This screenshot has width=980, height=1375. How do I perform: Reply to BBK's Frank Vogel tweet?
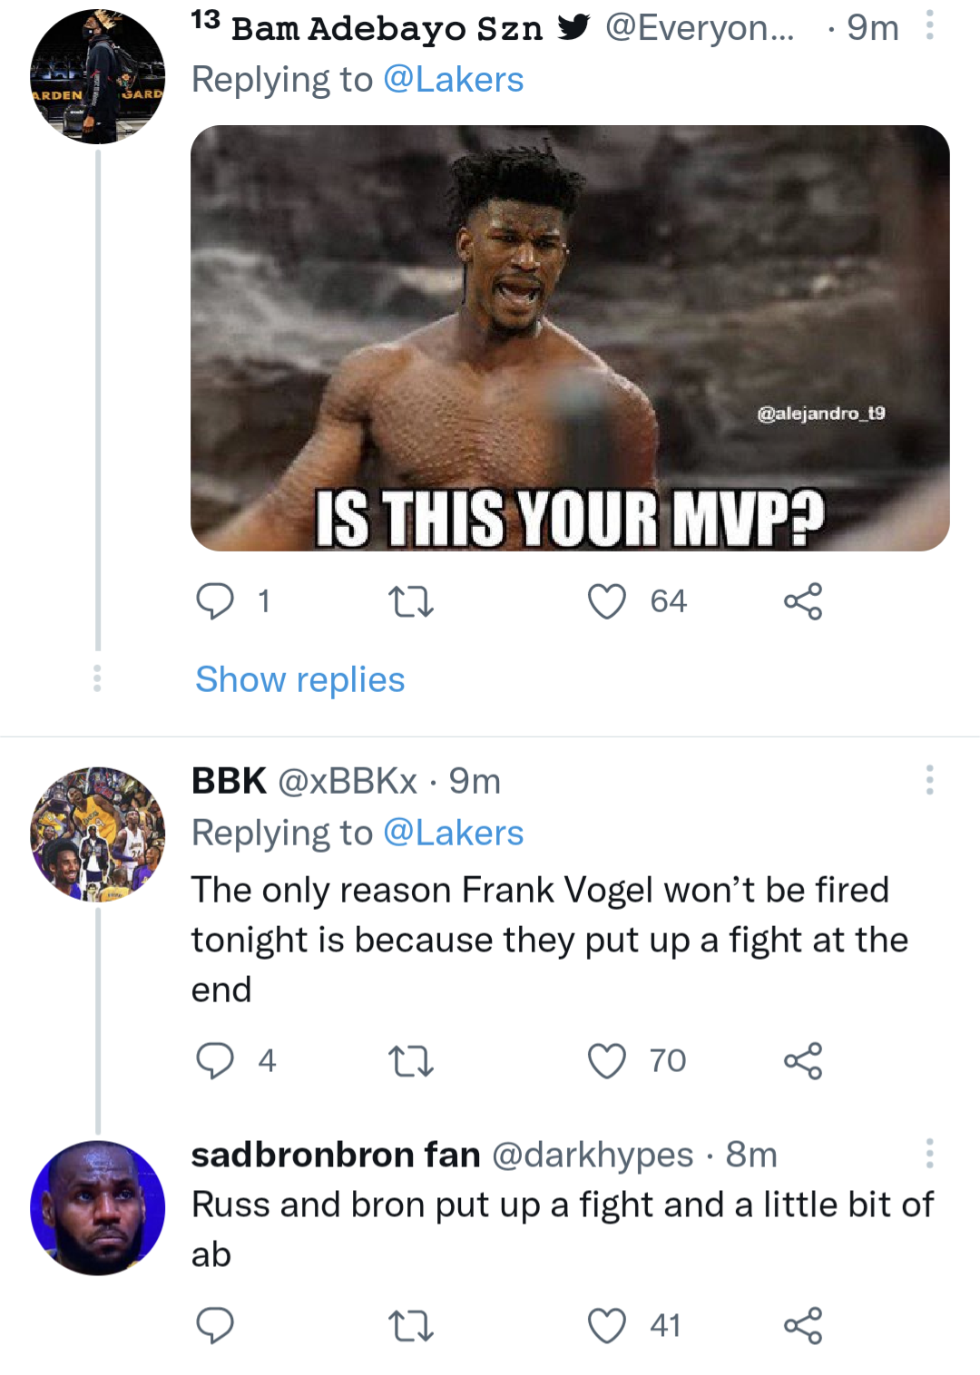coord(215,1060)
